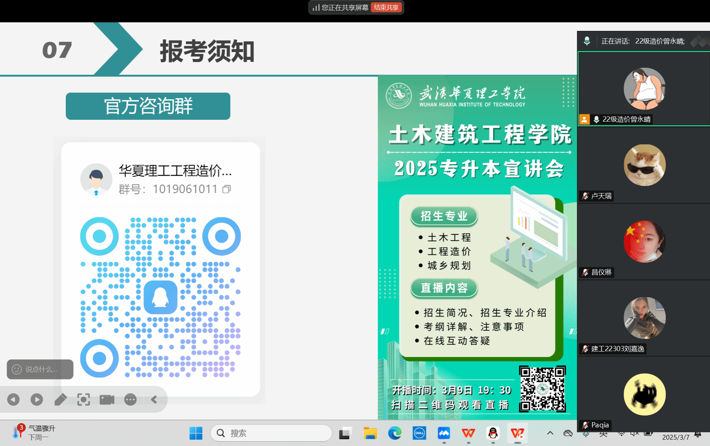Image resolution: width=710 pixels, height=446 pixels.
Task: Click the speaking microphone icon in meeting panel
Action: 587,41
